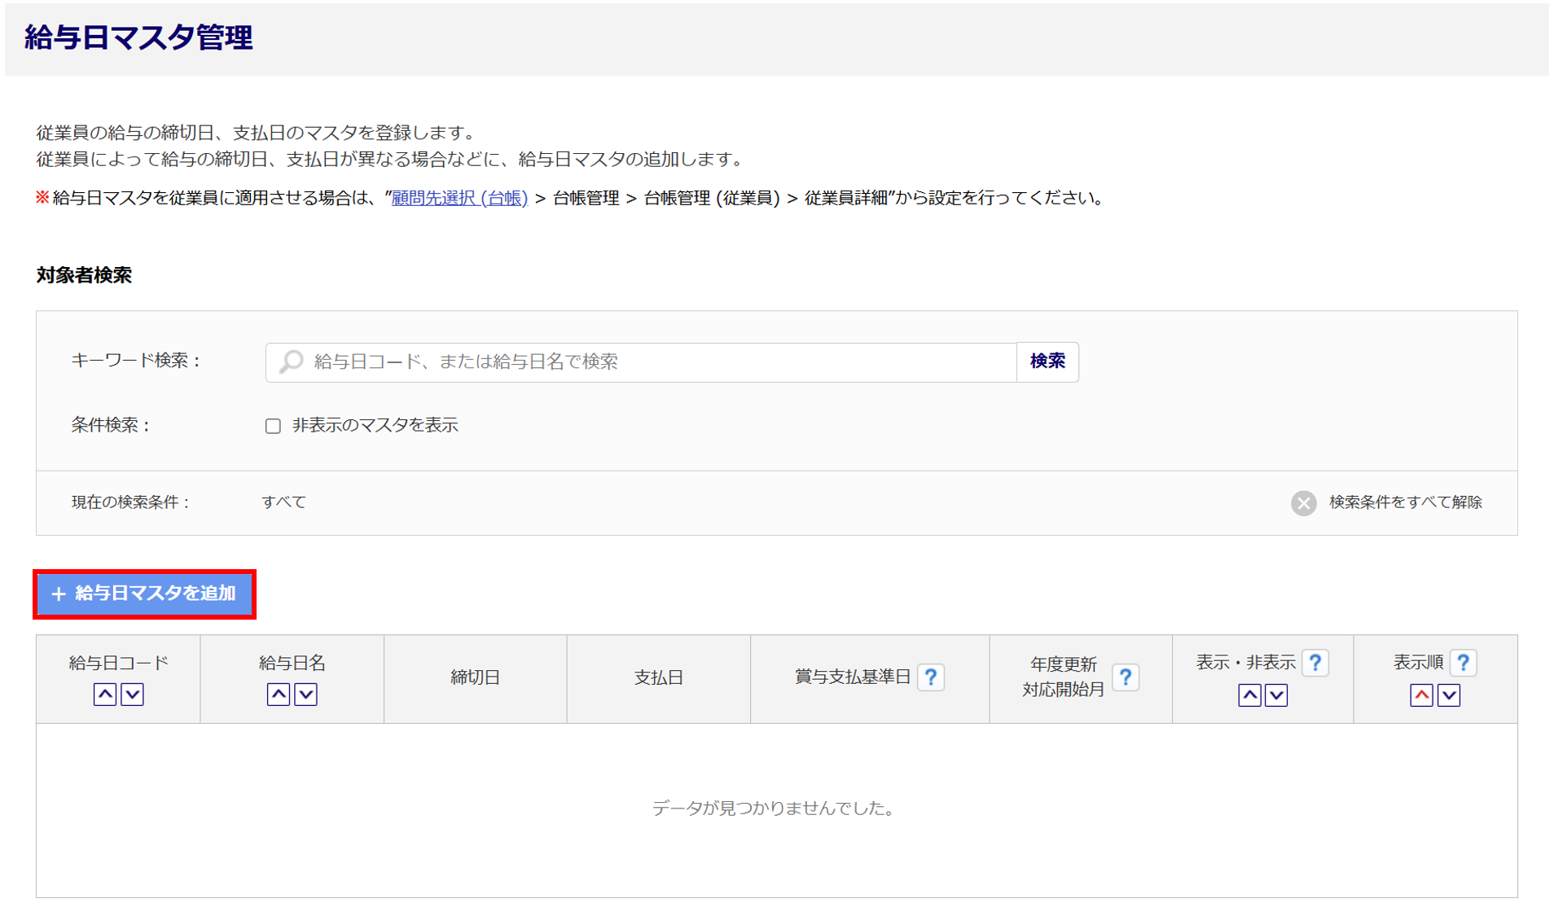Sort 表示・非表示 column ascending
The width and height of the screenshot is (1554, 916).
coord(1249,695)
